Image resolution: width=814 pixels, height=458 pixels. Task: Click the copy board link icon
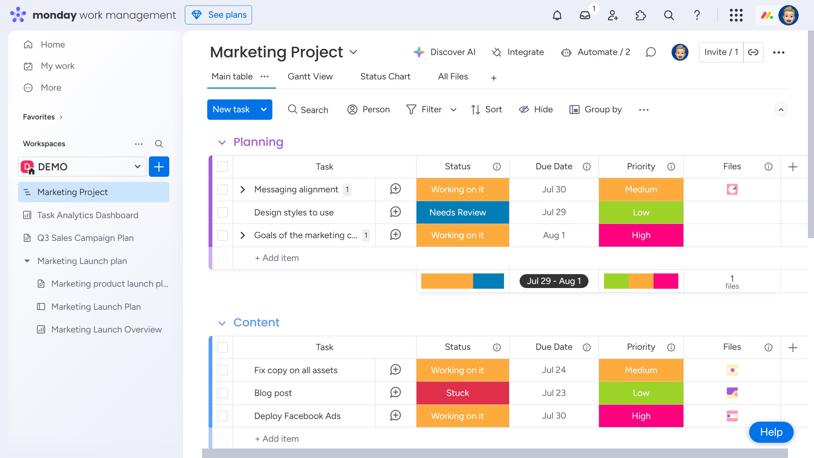click(753, 52)
